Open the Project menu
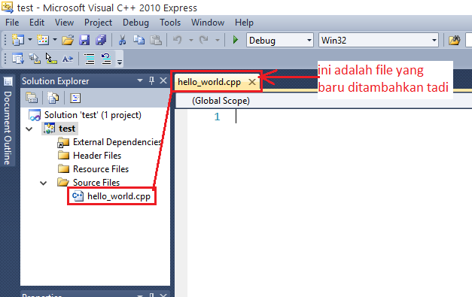 coord(98,23)
